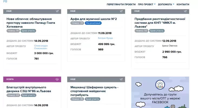Viewport: 198px width, 108px height.
Task: Click the На реалізації status badge
Action: pos(93,23)
